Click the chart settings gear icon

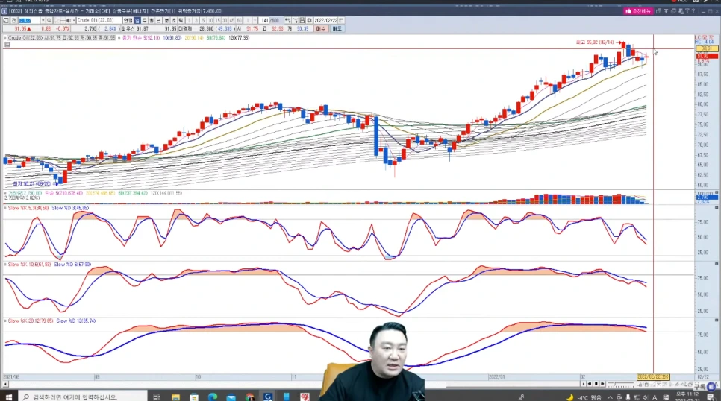(310, 21)
